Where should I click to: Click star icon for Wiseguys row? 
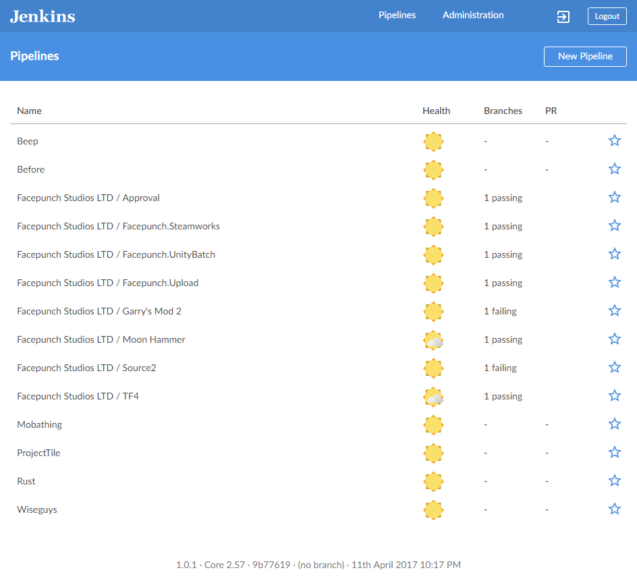tap(615, 509)
